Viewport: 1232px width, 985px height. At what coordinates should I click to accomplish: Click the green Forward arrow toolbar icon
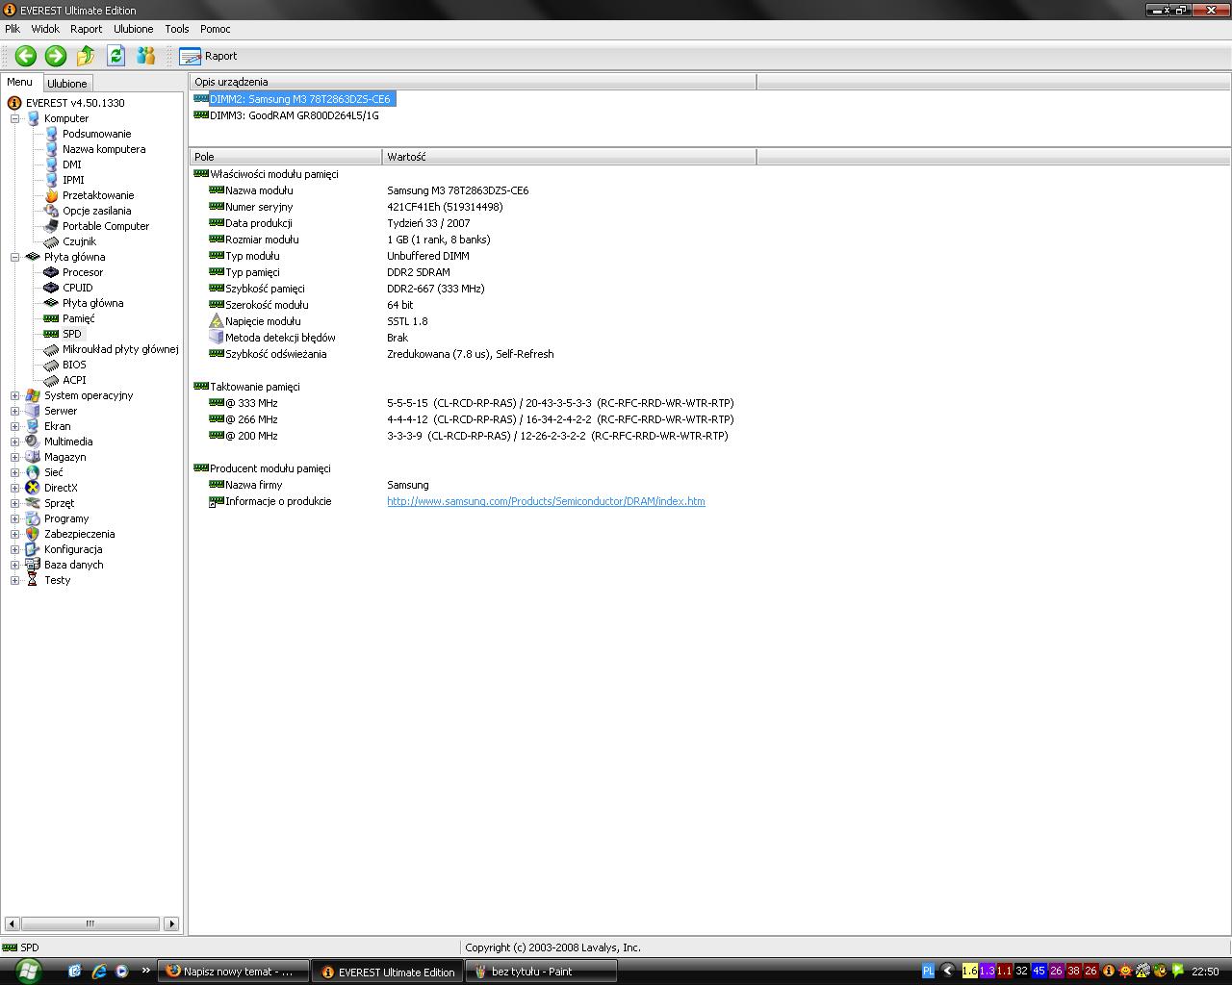pos(56,56)
